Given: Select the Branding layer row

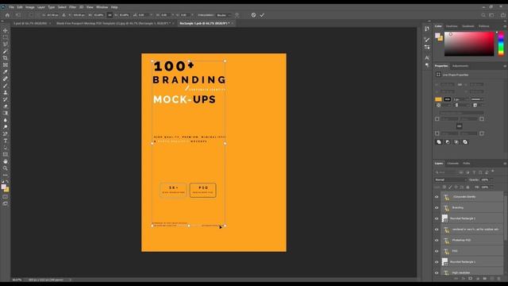Looking at the screenshot, I should click(471, 207).
